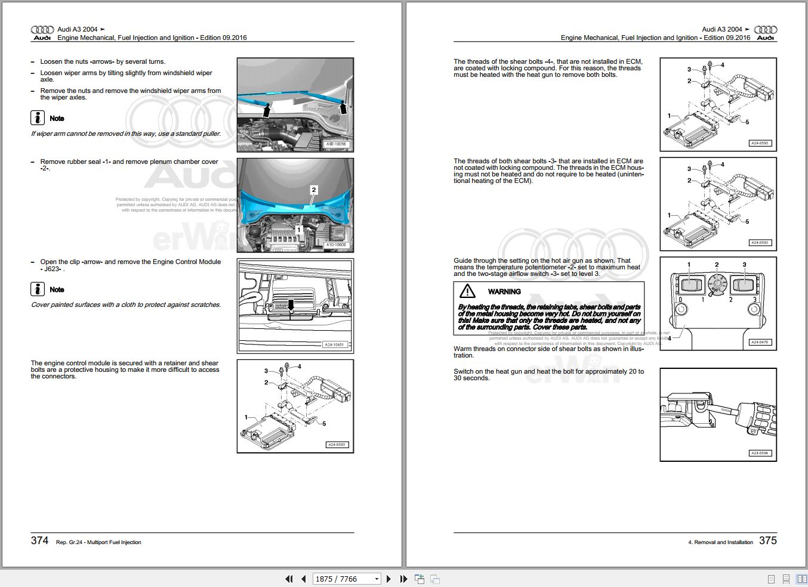Go to the next page
Screen dimensions: 808x587
[388, 579]
